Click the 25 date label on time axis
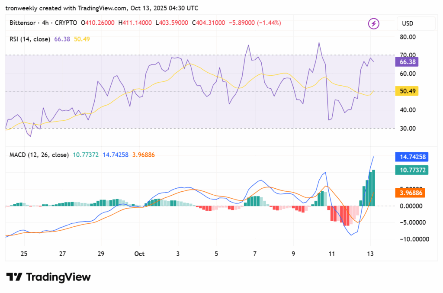The height and width of the screenshot is (293, 443). [x=24, y=254]
